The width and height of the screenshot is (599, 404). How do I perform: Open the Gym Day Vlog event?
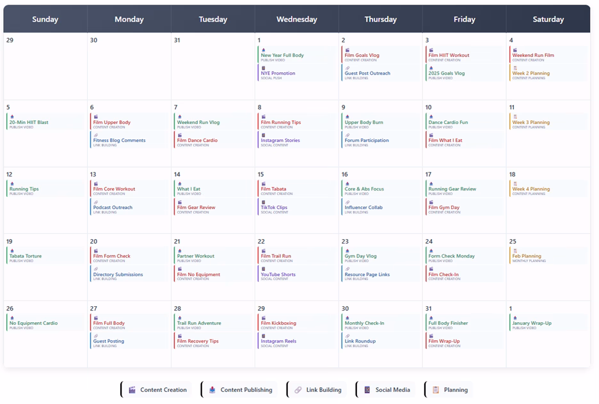point(381,256)
